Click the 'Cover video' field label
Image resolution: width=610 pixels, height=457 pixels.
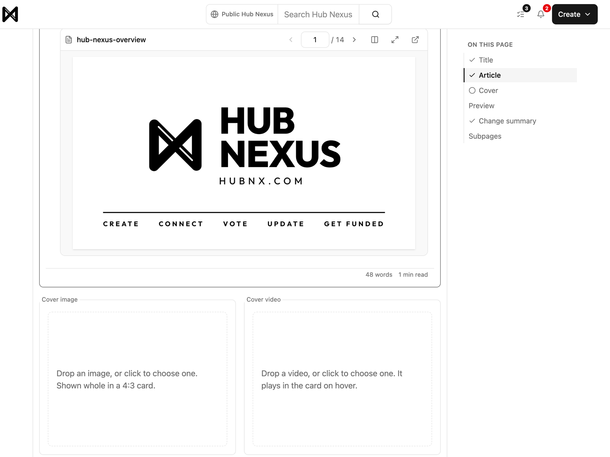264,300
